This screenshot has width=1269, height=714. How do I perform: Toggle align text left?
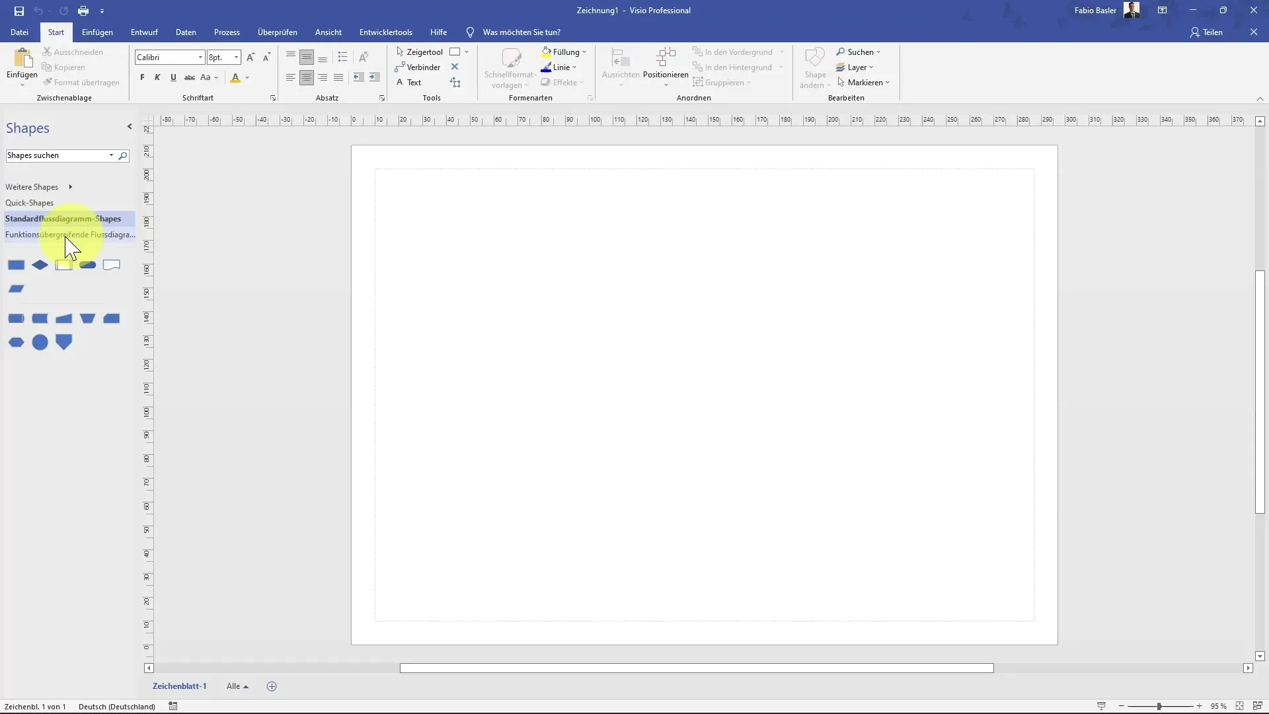(x=290, y=77)
